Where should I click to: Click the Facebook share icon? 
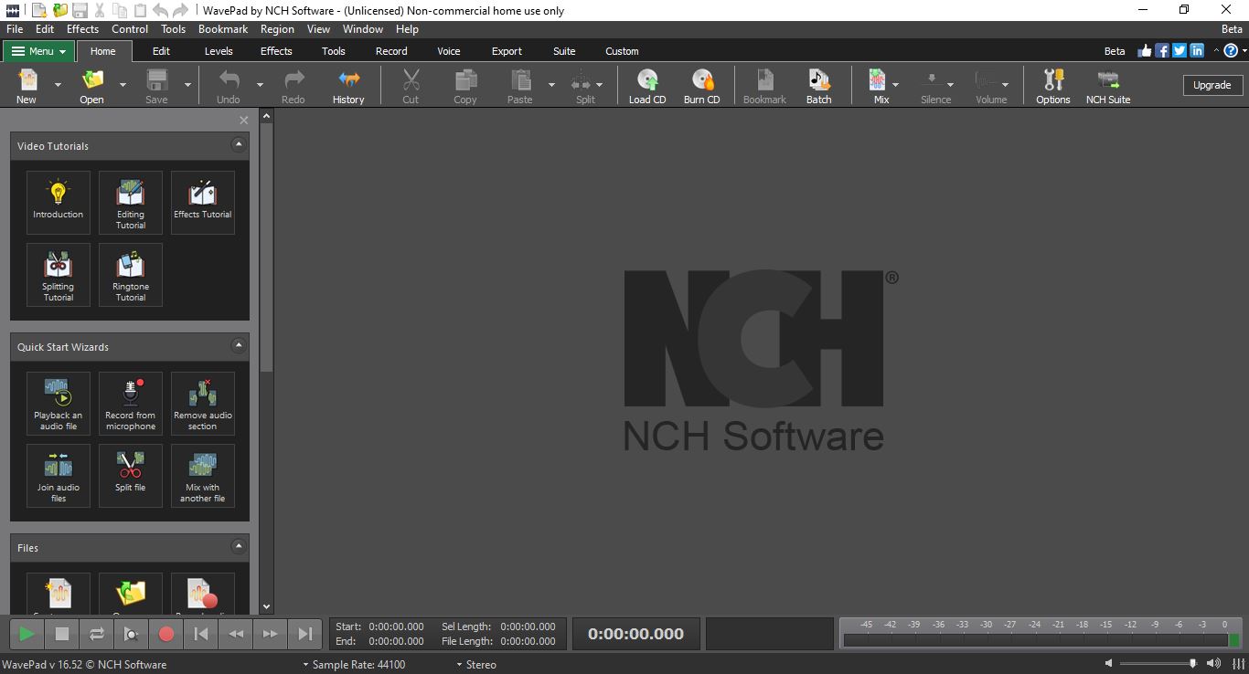tap(1162, 51)
